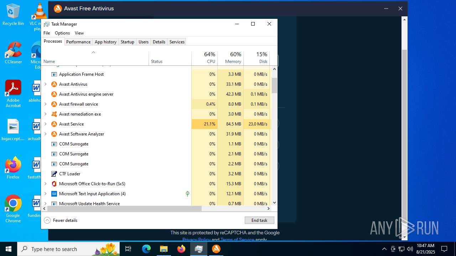This screenshot has height=256, width=456.
Task: Click the green leaf suspended status icon
Action: 187,194
